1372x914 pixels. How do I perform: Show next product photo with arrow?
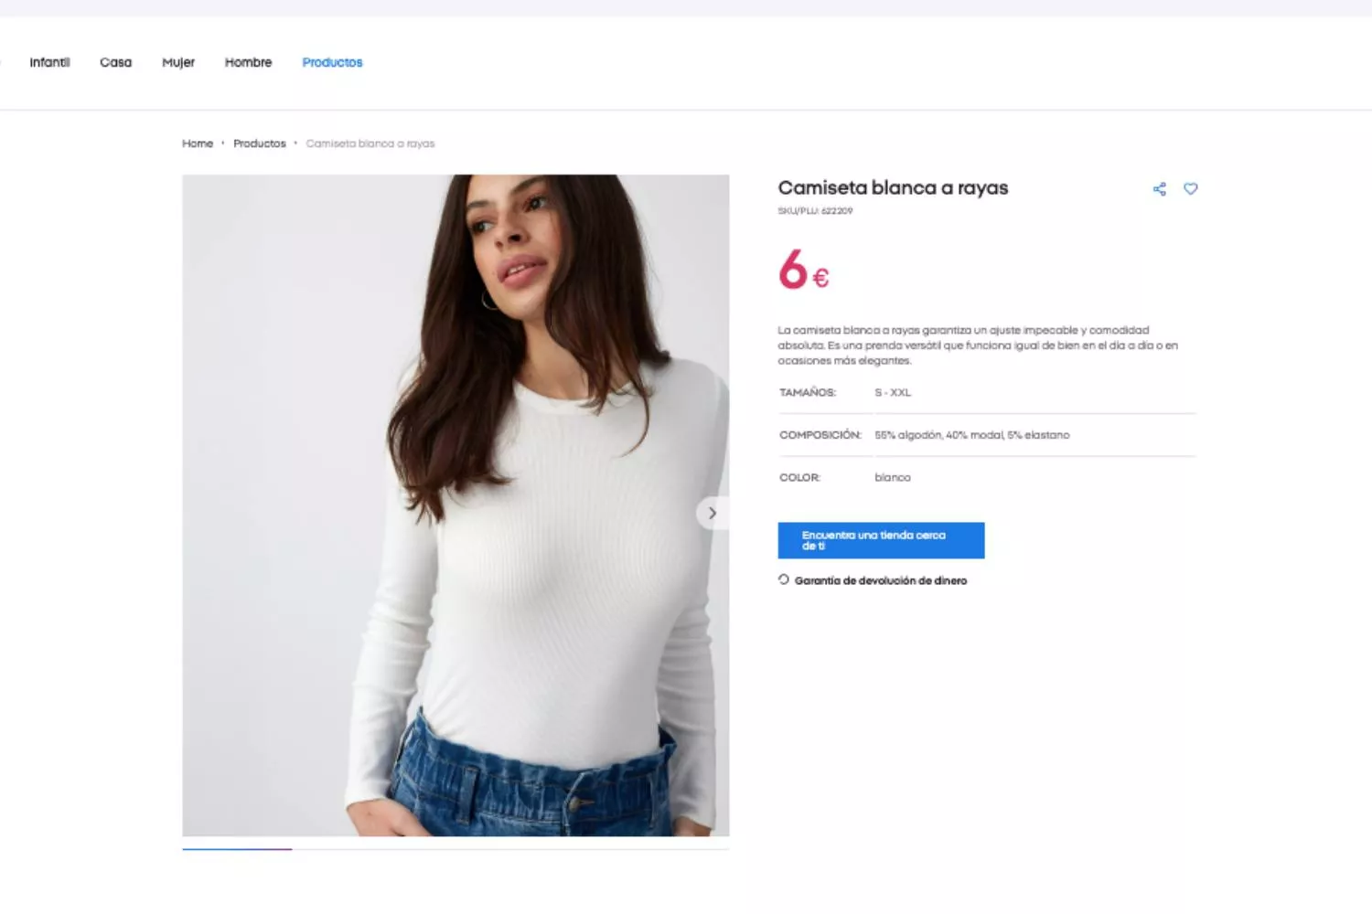(x=713, y=514)
